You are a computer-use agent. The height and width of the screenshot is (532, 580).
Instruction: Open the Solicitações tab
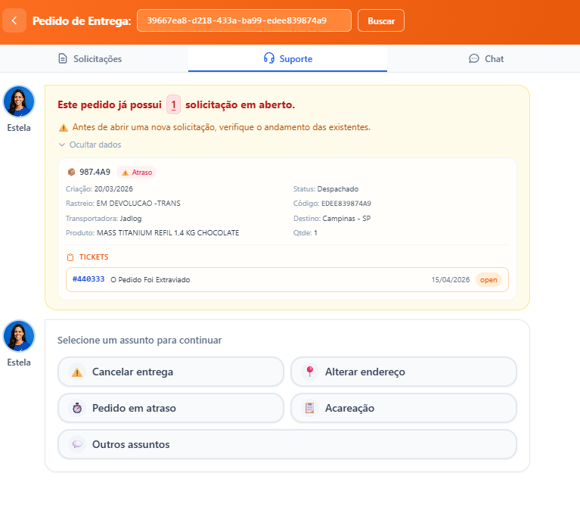pyautogui.click(x=90, y=58)
